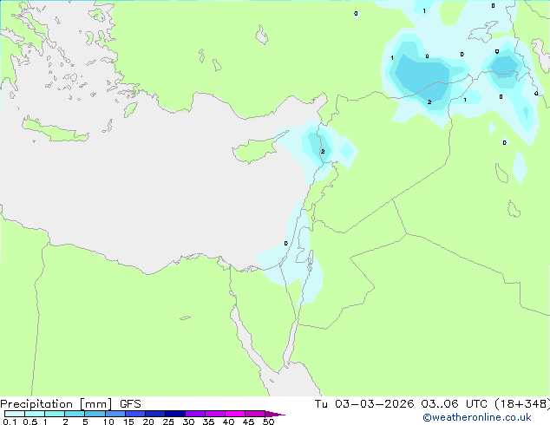Pick the 5–10 mm legend swatch

click(95, 414)
